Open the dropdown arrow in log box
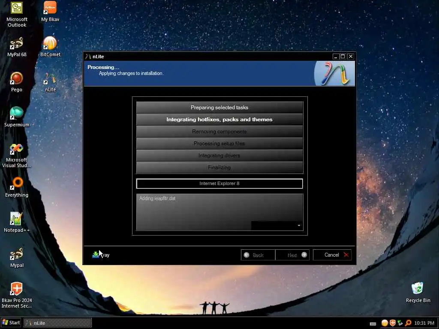This screenshot has height=329, width=439. (x=299, y=225)
